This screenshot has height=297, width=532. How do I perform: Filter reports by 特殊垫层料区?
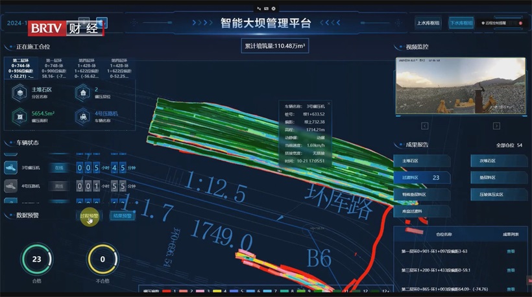(x=422, y=195)
